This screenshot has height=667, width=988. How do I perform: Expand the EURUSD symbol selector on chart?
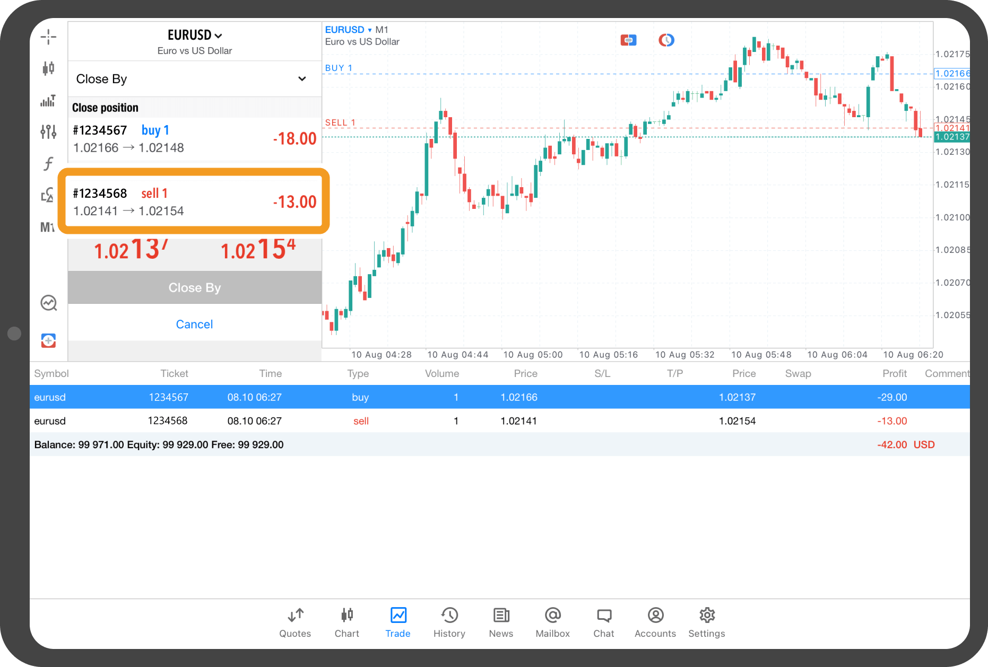348,30
